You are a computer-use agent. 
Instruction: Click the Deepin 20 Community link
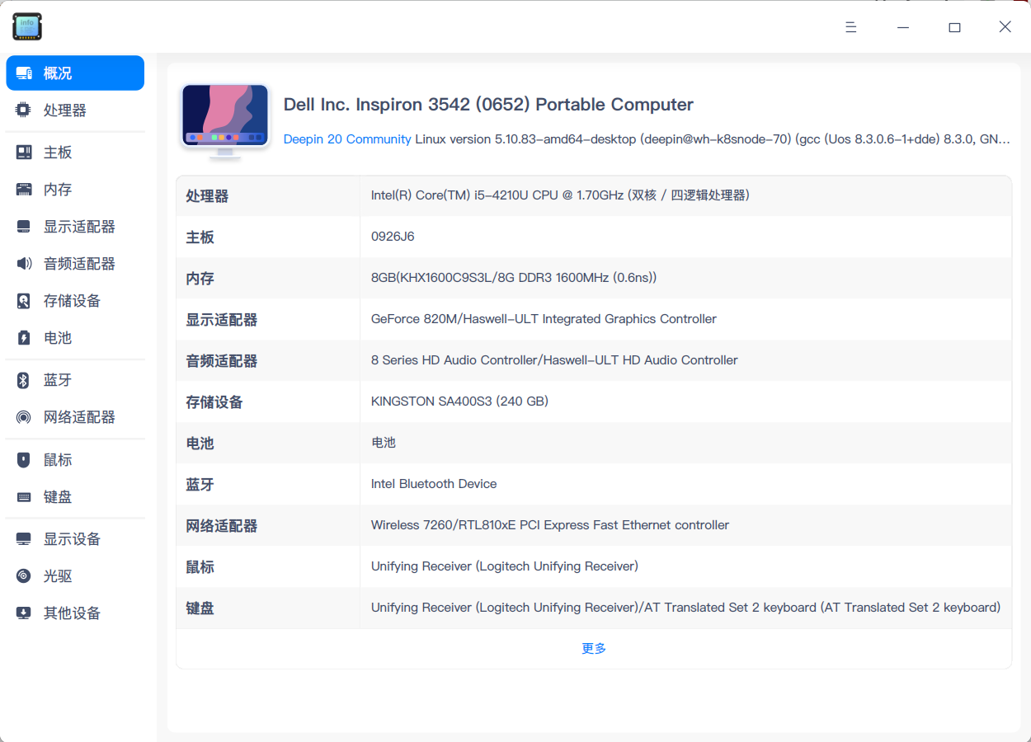(347, 139)
